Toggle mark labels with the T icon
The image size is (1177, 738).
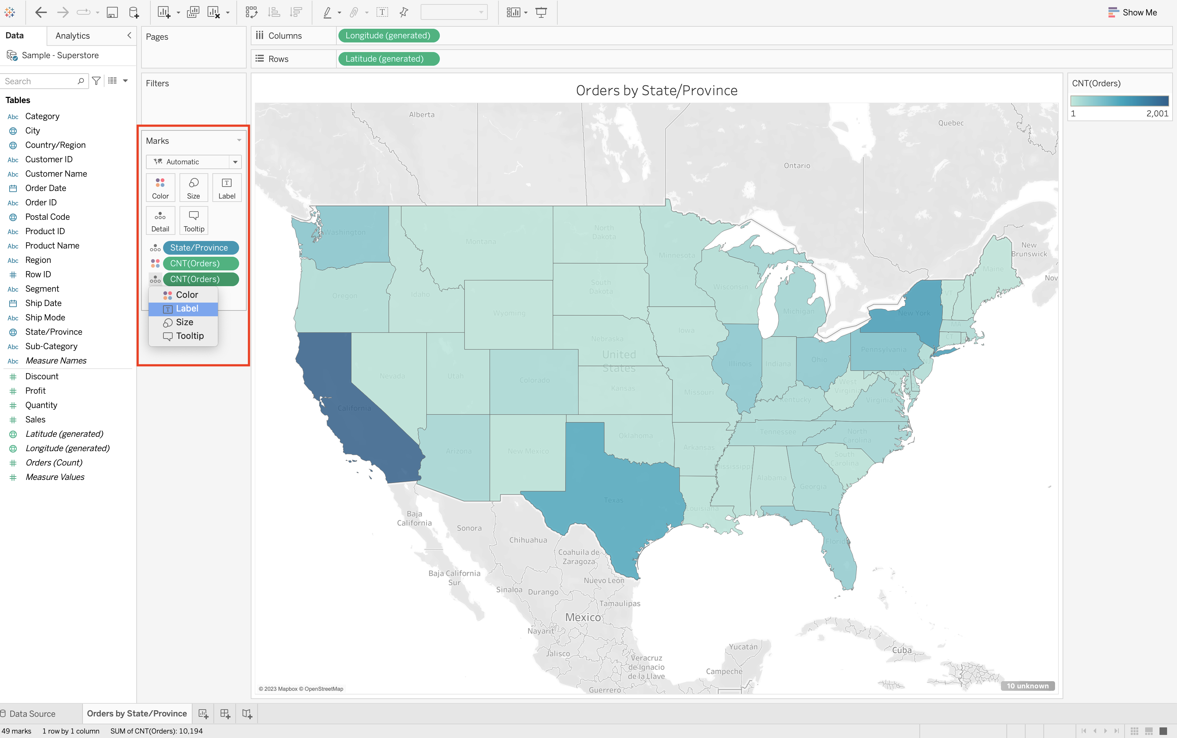[383, 12]
